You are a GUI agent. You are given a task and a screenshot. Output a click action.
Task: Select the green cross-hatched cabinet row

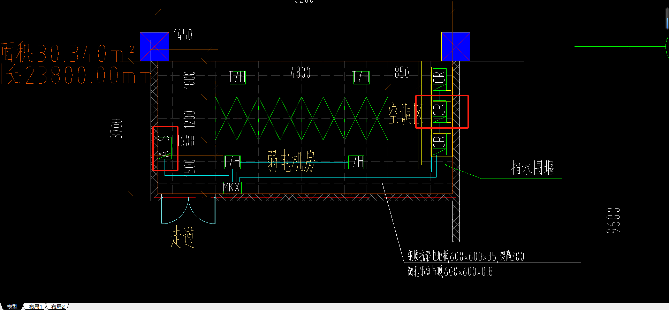point(302,119)
